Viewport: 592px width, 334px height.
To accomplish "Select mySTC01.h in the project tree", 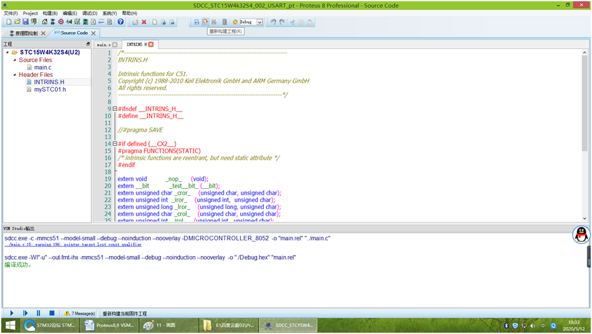I will click(x=49, y=89).
